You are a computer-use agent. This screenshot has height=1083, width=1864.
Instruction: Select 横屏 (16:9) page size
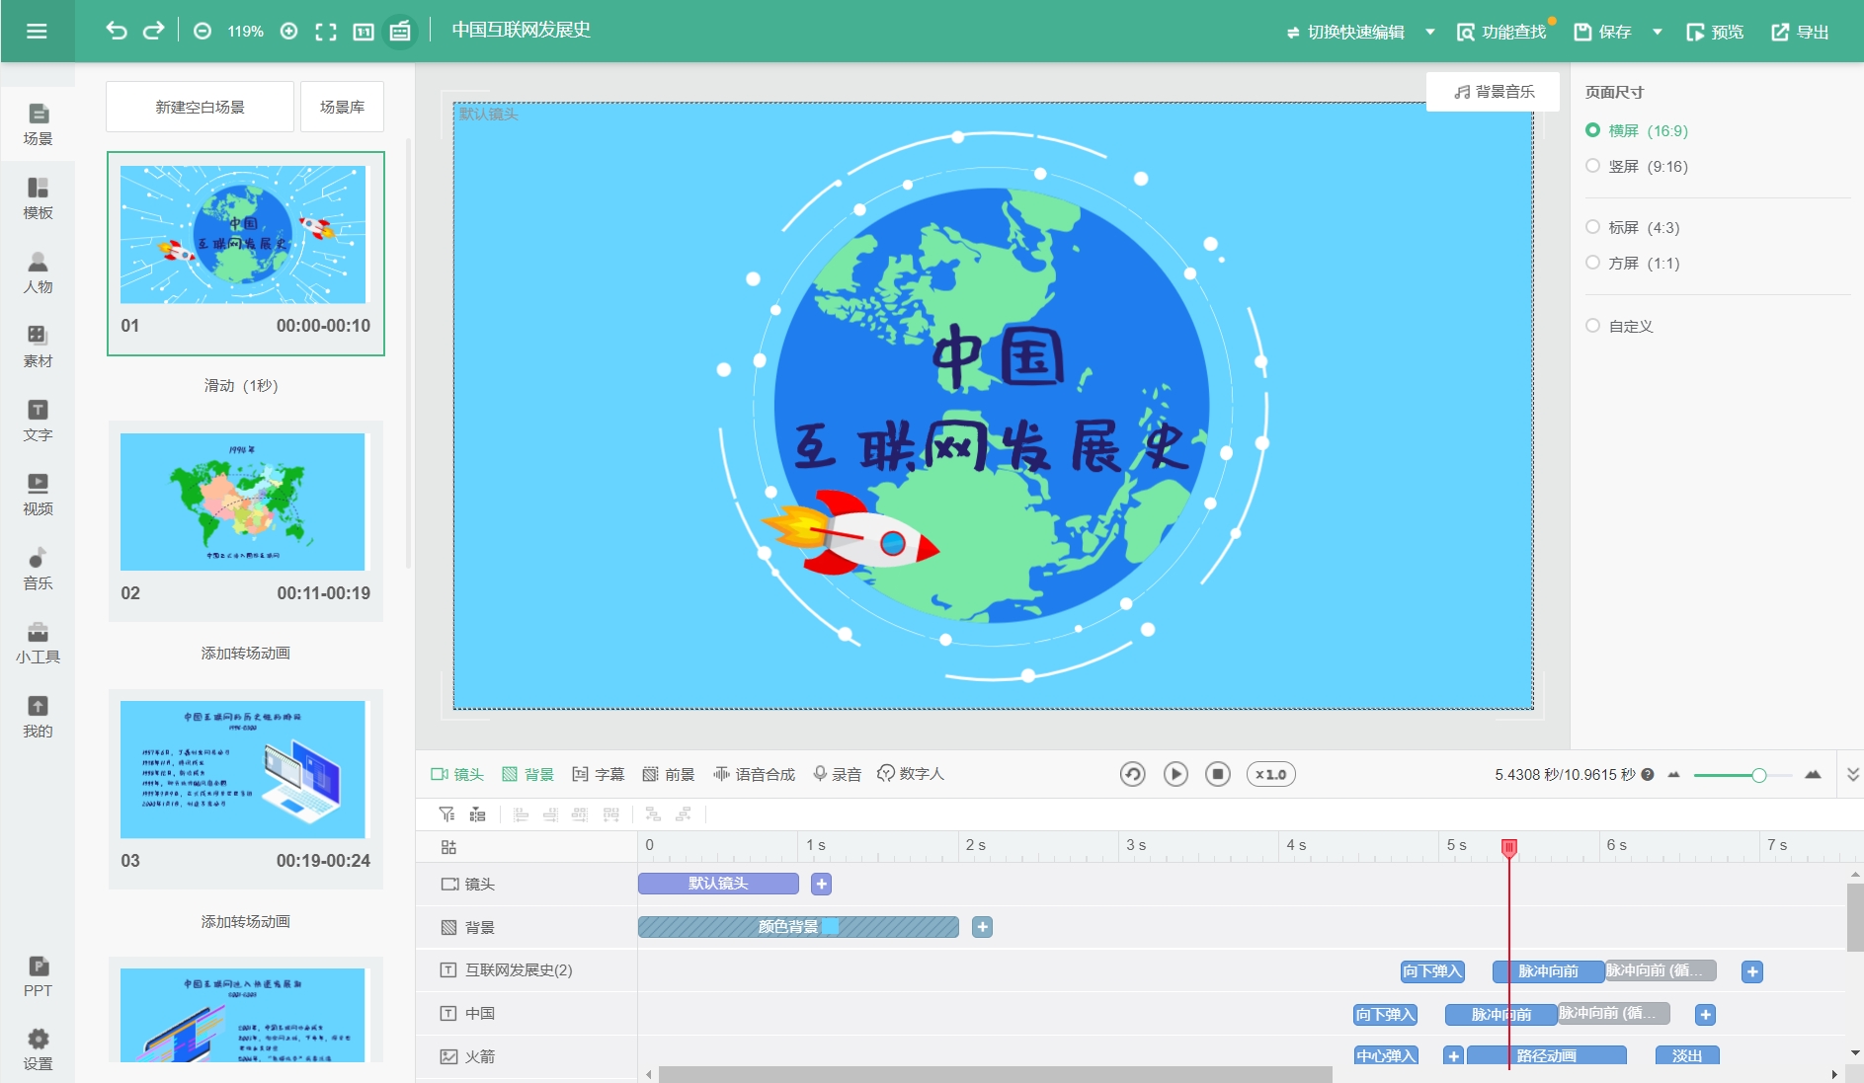pyautogui.click(x=1637, y=130)
